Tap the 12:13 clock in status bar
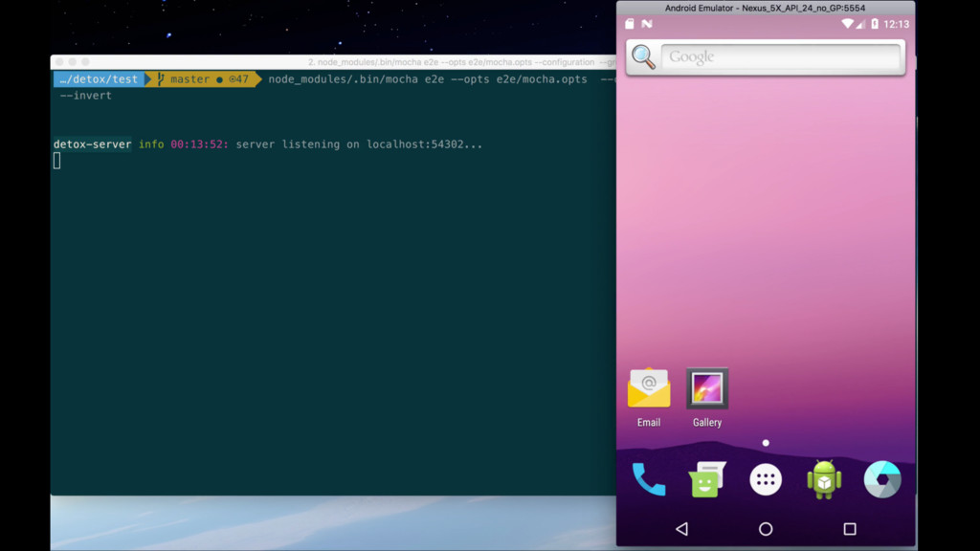Viewport: 980px width, 551px height. [x=897, y=24]
